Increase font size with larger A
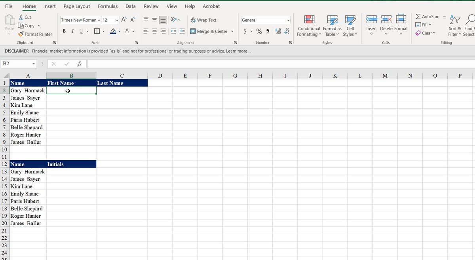Screen dimensions: 475x260 click(124, 20)
